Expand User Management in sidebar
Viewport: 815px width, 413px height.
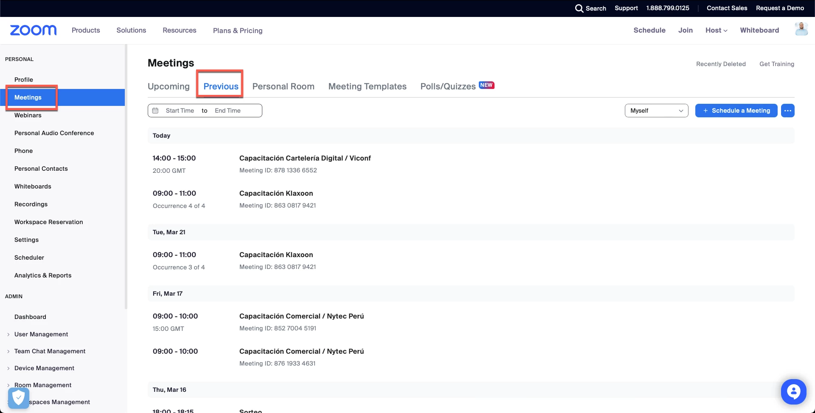(41, 334)
